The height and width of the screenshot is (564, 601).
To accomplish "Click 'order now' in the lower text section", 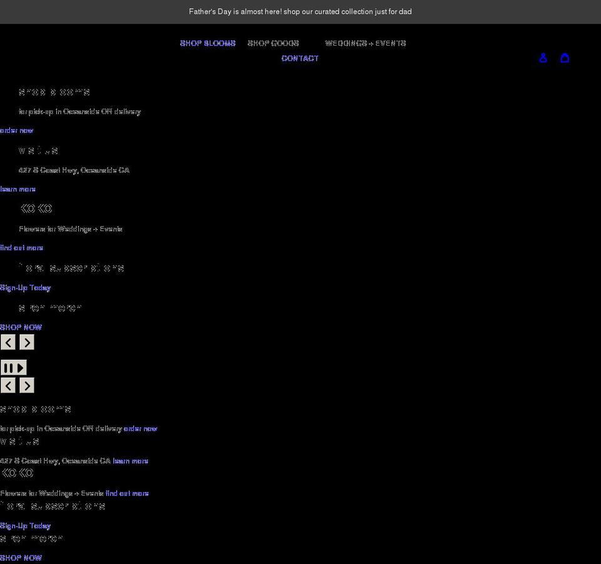I will 140,428.
